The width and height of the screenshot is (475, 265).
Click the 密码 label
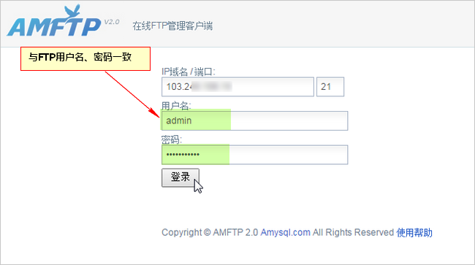point(172,139)
